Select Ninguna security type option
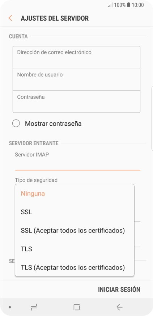 click(75, 194)
